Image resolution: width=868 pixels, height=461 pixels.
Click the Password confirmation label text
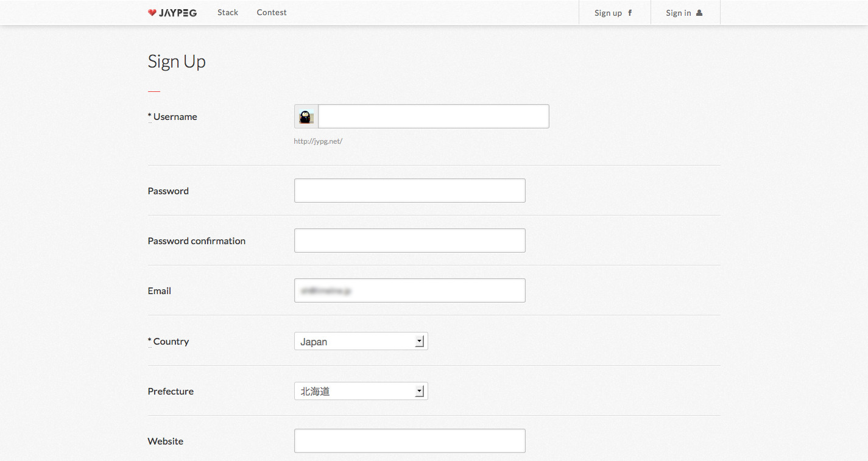(196, 241)
